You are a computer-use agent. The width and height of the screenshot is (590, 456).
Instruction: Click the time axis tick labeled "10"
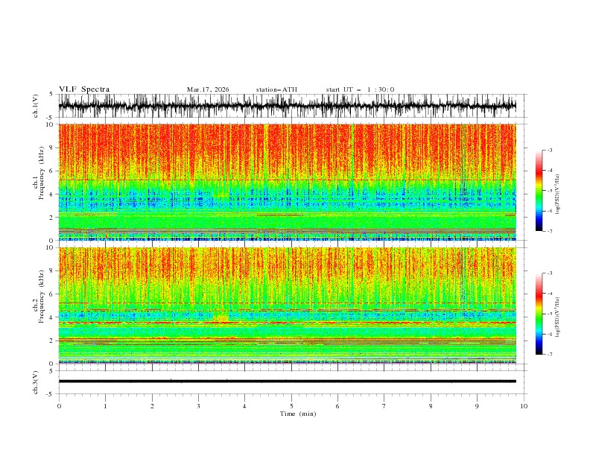tap(524, 406)
